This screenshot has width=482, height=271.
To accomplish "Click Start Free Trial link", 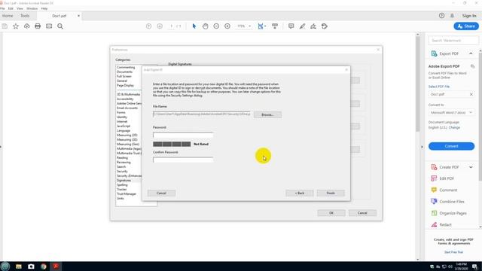I will [x=453, y=252].
